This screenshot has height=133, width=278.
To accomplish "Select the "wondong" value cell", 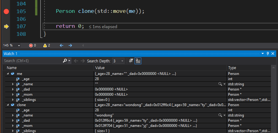I will point(104,115).
